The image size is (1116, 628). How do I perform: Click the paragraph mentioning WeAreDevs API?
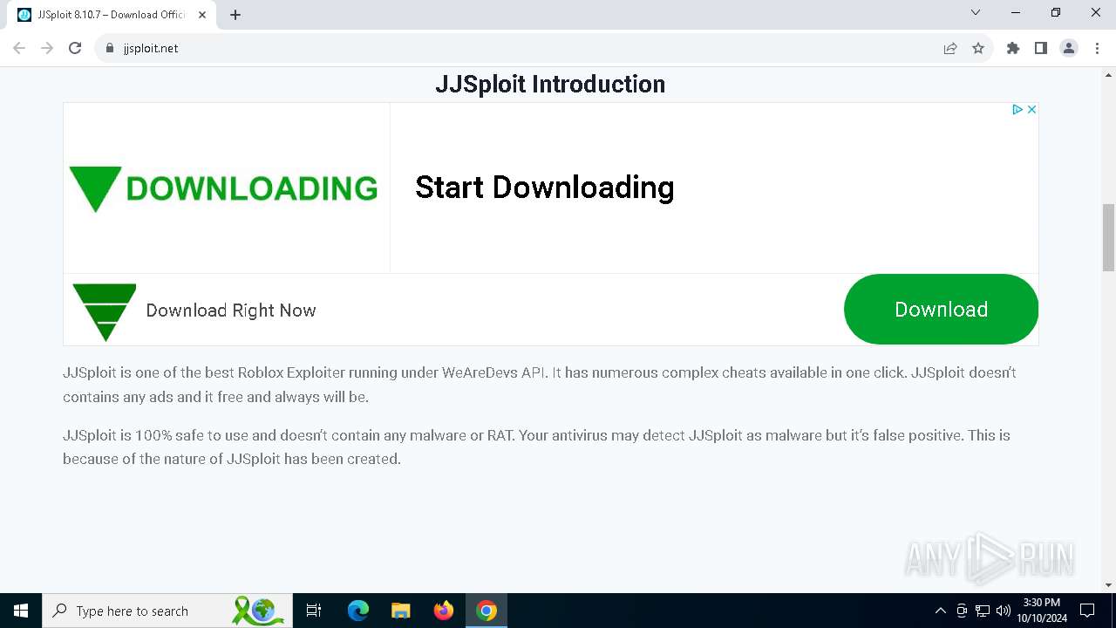point(540,385)
